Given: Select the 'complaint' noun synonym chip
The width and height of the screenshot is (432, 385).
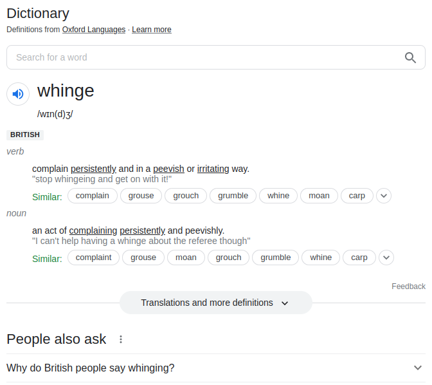Looking at the screenshot, I should [x=93, y=258].
